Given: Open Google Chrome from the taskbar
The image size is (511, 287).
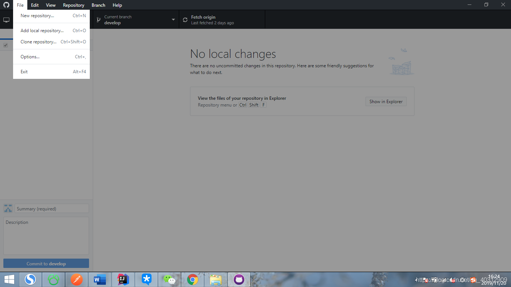Looking at the screenshot, I should 193,279.
